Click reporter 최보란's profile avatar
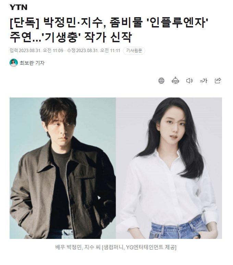 tap(14, 63)
